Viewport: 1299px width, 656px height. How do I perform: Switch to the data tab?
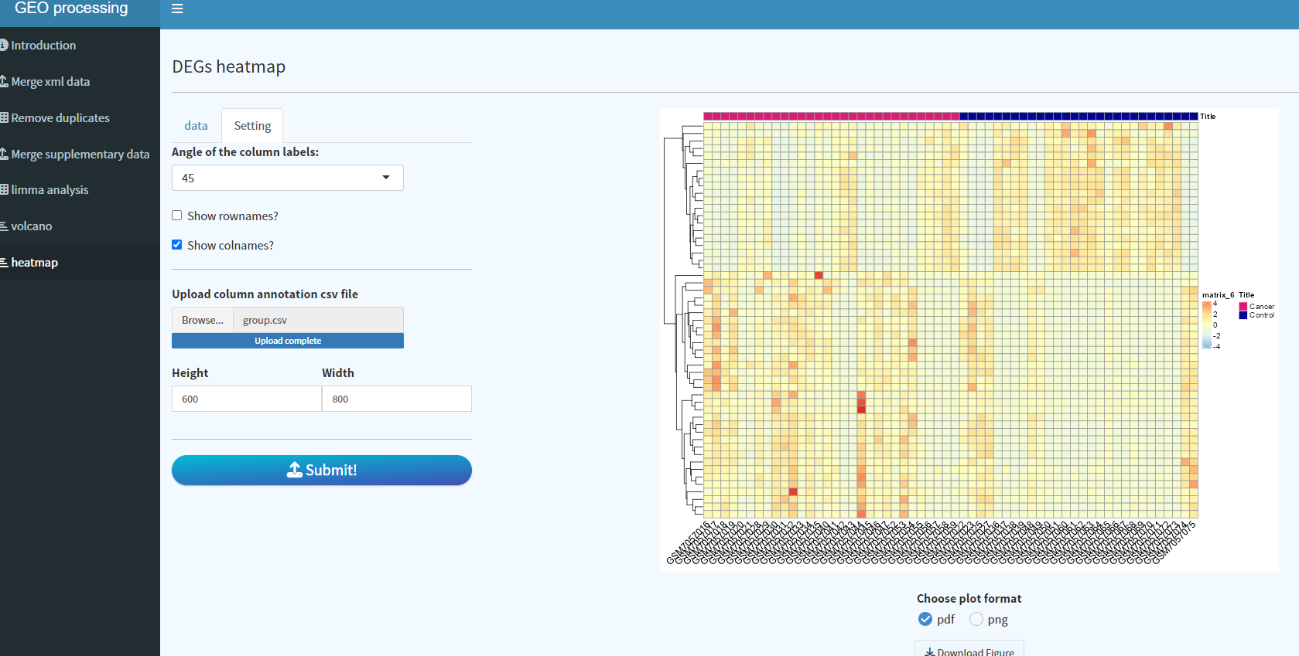coord(196,125)
